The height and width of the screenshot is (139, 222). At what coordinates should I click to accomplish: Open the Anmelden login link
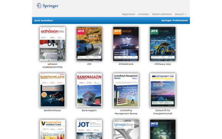(144, 14)
